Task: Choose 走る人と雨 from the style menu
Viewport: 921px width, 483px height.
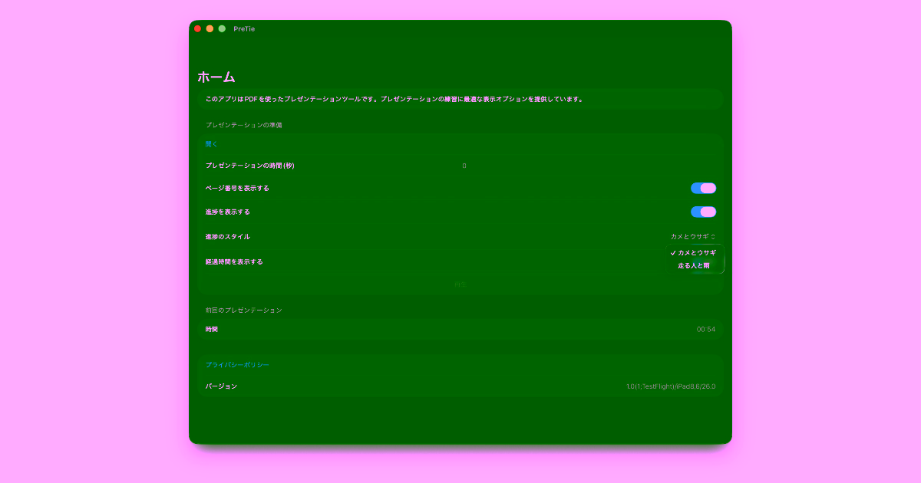Action: (x=694, y=266)
